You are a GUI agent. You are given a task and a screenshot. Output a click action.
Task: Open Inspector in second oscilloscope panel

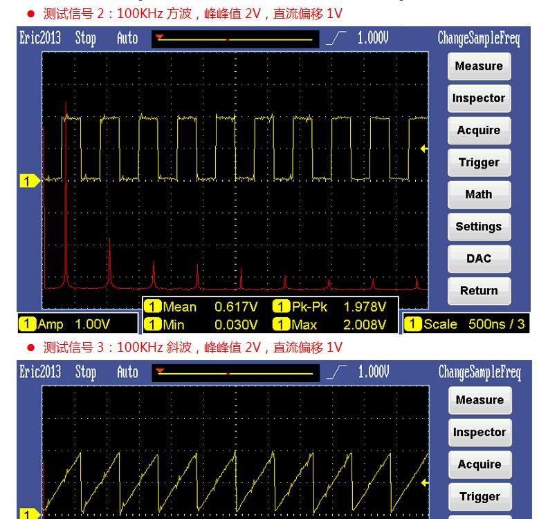coord(480,433)
